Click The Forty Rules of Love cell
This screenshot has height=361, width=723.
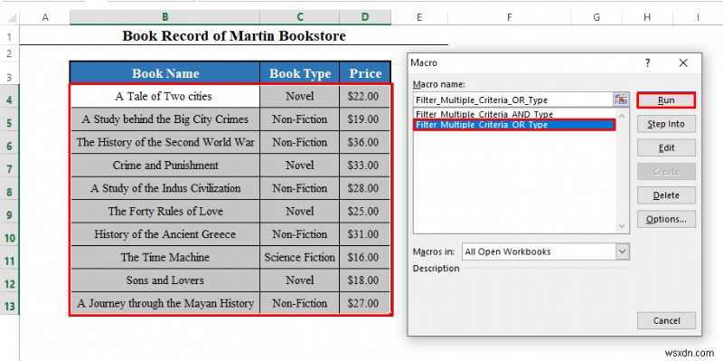pos(165,212)
